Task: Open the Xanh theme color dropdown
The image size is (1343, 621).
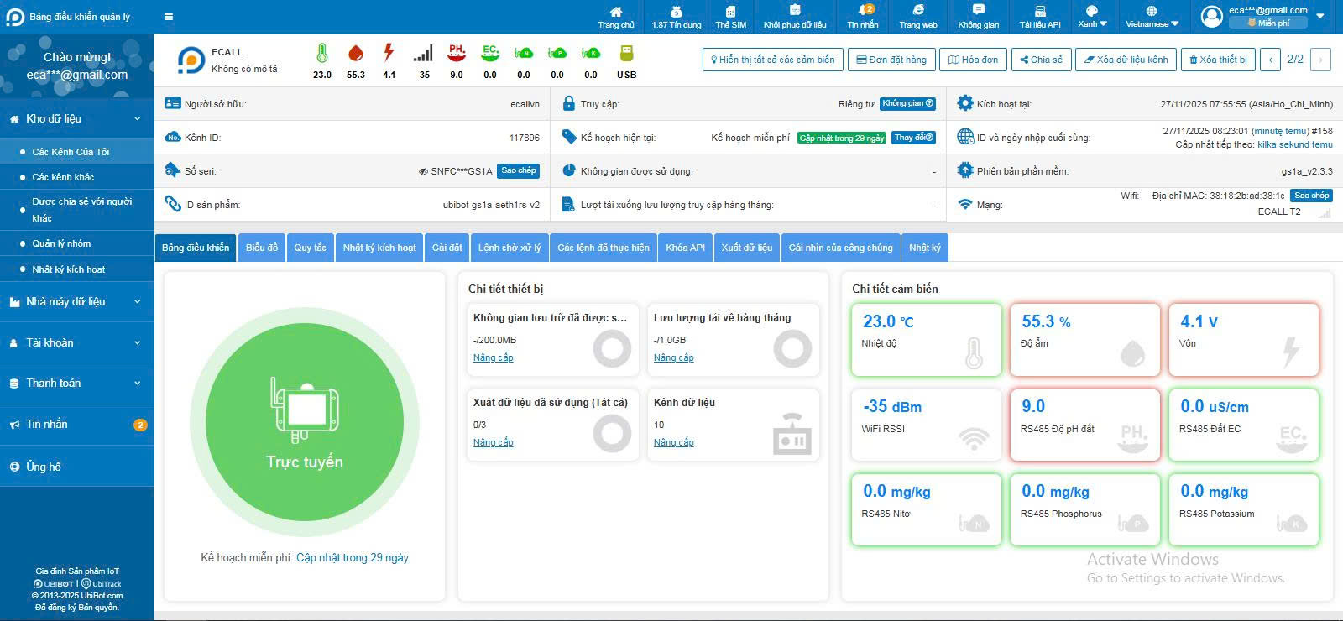Action: [x=1092, y=17]
